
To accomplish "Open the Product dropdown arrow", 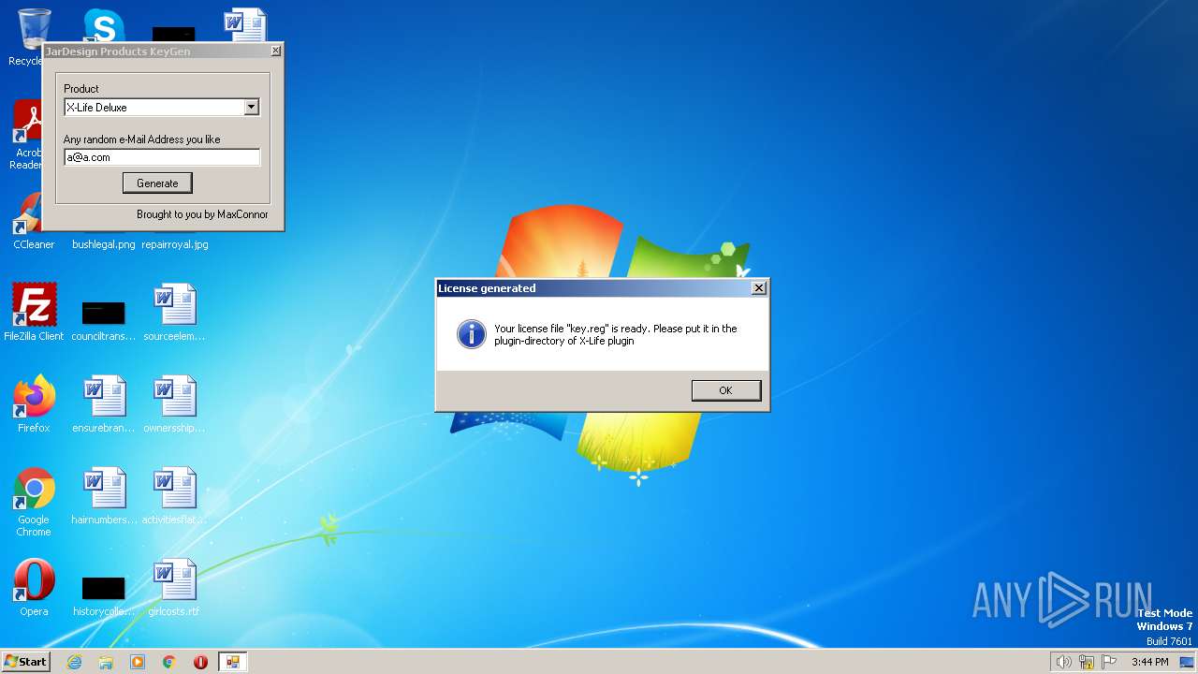I will point(251,108).
